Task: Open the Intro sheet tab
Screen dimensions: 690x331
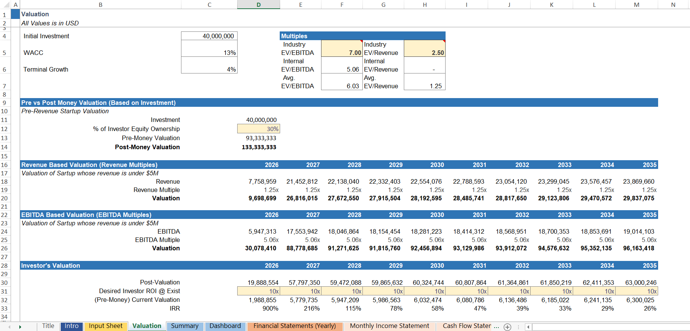Action: pos(71,326)
